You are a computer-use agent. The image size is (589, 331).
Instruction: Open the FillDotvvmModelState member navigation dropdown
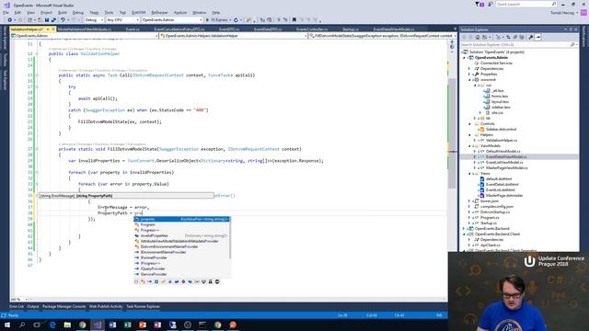pos(382,36)
